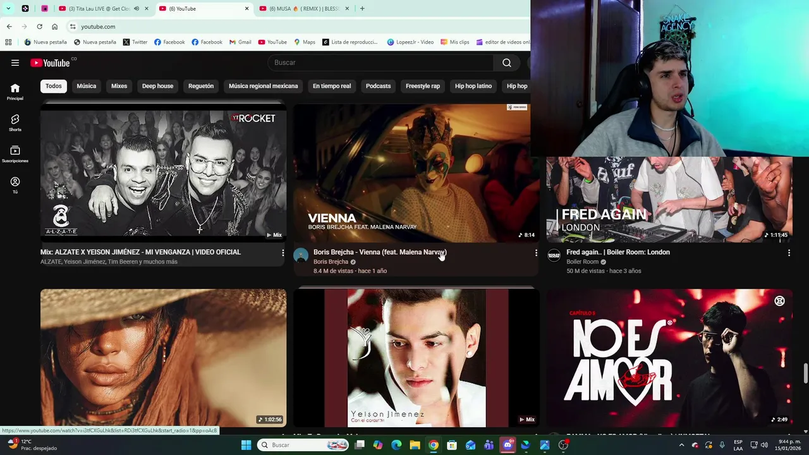This screenshot has height=455, width=809.
Task: Close the MUSA REMIX browser tab
Action: tap(348, 9)
